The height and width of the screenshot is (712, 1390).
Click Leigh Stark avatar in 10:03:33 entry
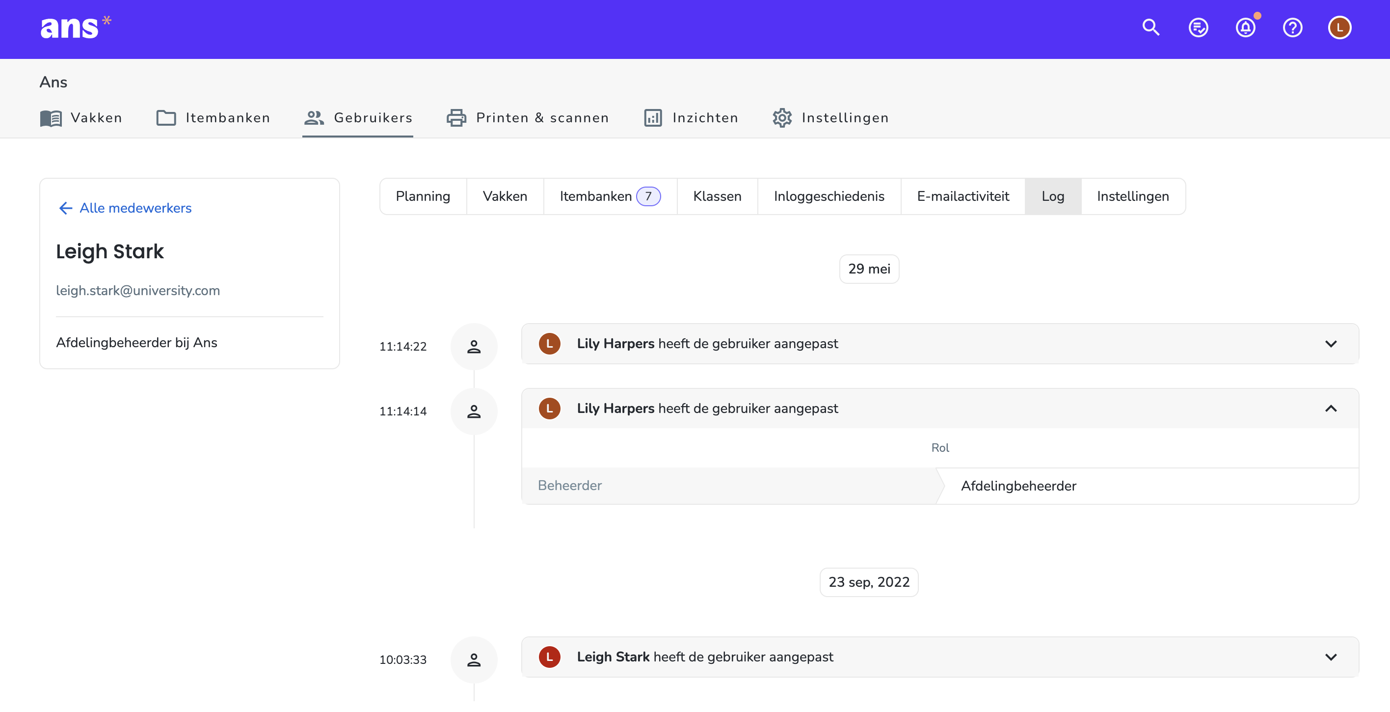pyautogui.click(x=549, y=657)
